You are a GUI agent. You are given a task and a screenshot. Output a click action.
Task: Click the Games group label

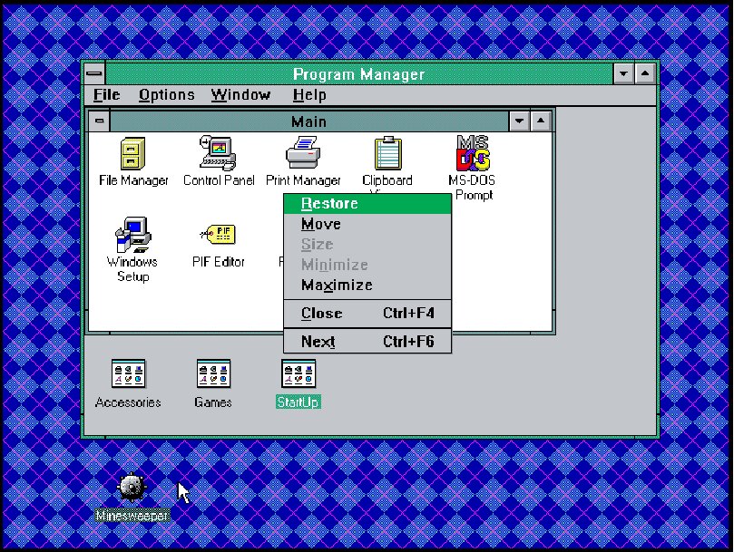pos(213,402)
